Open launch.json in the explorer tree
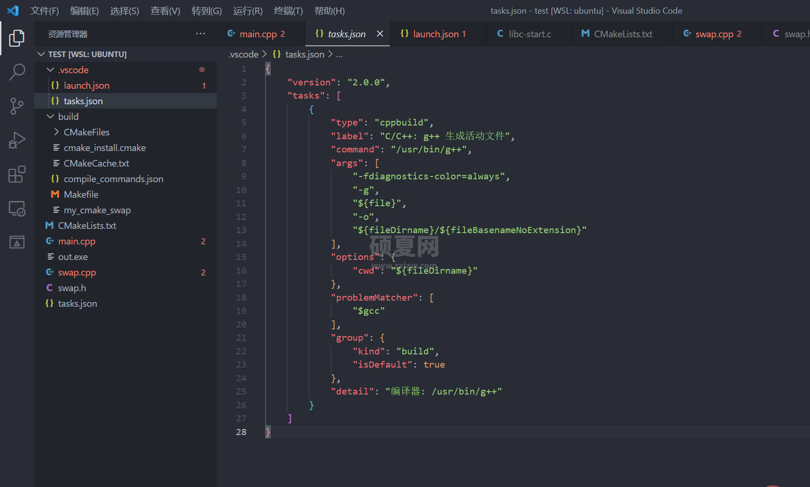The width and height of the screenshot is (810, 487). pos(126,85)
